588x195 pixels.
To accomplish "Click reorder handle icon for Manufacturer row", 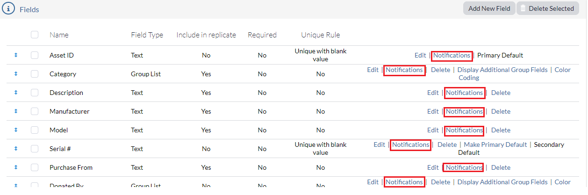I will 15,111.
